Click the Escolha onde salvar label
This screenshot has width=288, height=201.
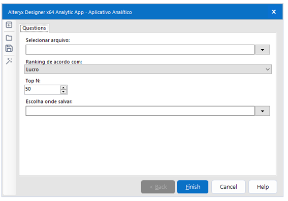[49, 102]
